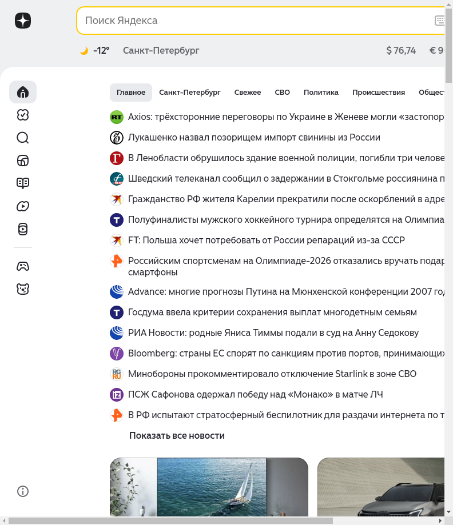Select the Home icon in the sidebar
This screenshot has height=525, width=453.
[x=23, y=92]
